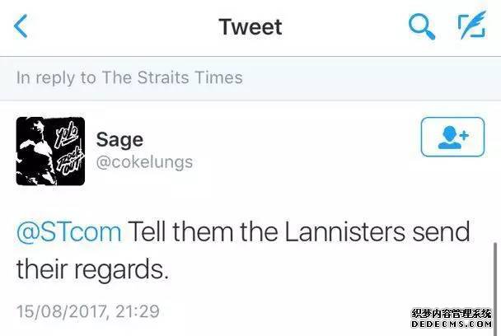Open the @STcom mention link
This screenshot has width=501, height=336.
click(69, 231)
